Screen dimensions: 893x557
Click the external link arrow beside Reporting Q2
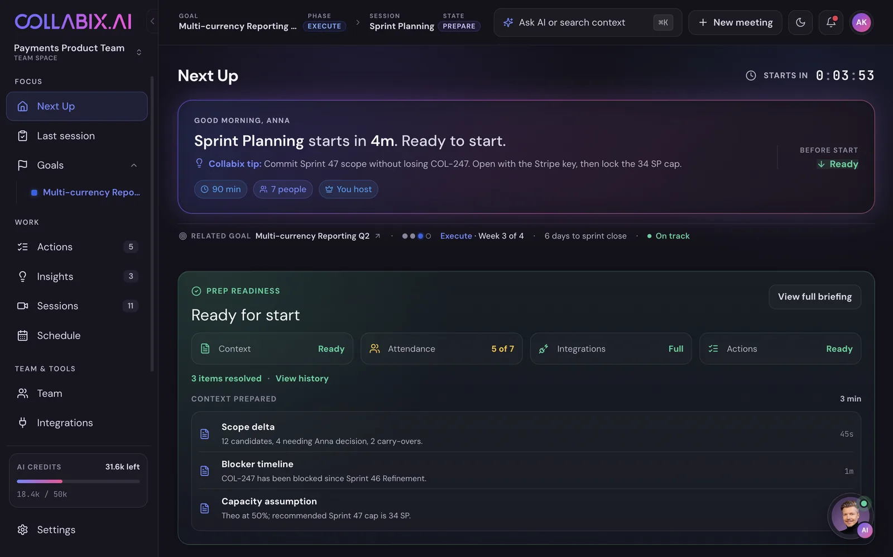coord(378,236)
